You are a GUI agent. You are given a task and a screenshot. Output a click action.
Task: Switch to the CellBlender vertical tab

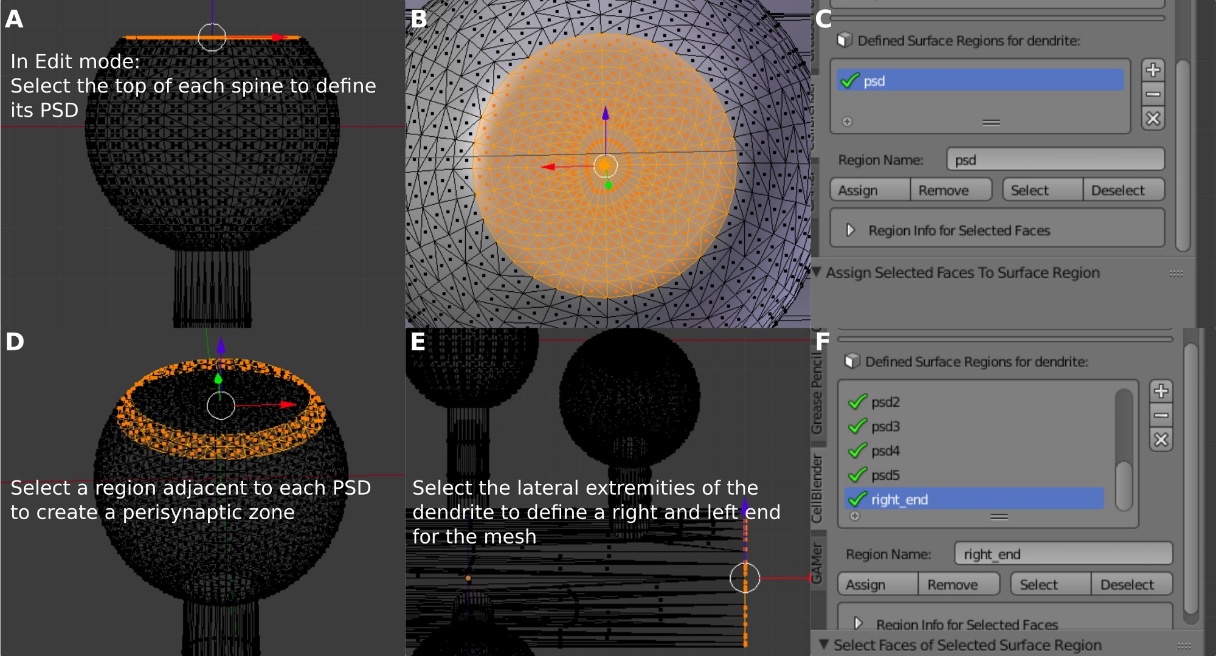(817, 488)
